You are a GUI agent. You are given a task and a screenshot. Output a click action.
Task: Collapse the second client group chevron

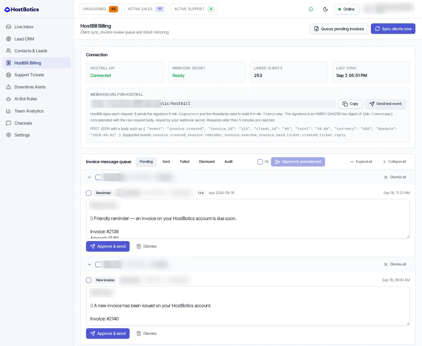click(89, 264)
